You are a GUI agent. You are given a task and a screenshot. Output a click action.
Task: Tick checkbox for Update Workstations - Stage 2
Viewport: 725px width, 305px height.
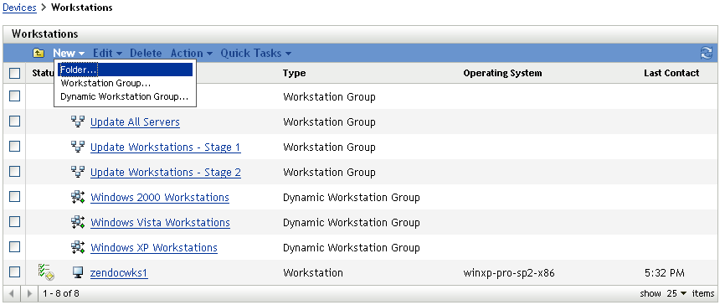point(15,171)
